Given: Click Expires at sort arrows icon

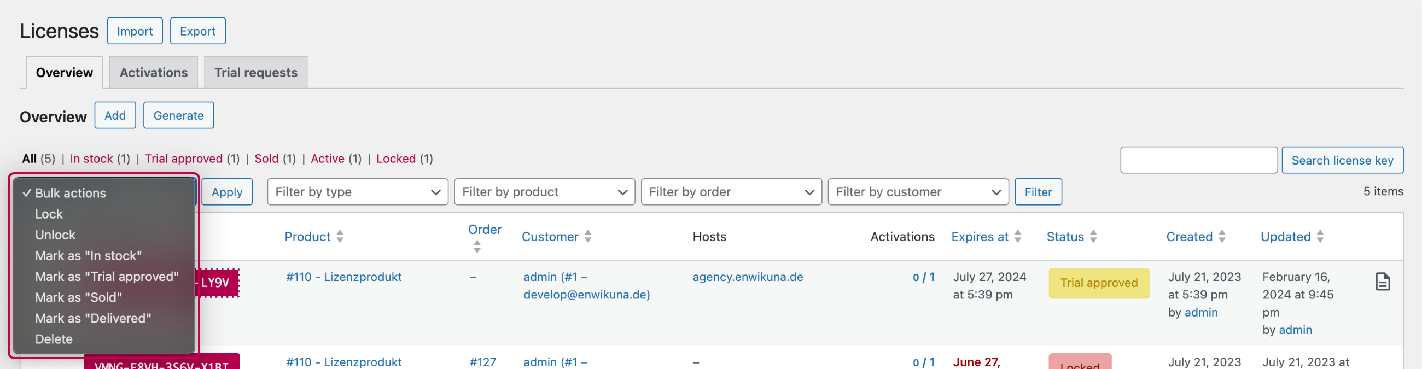Looking at the screenshot, I should 1017,237.
